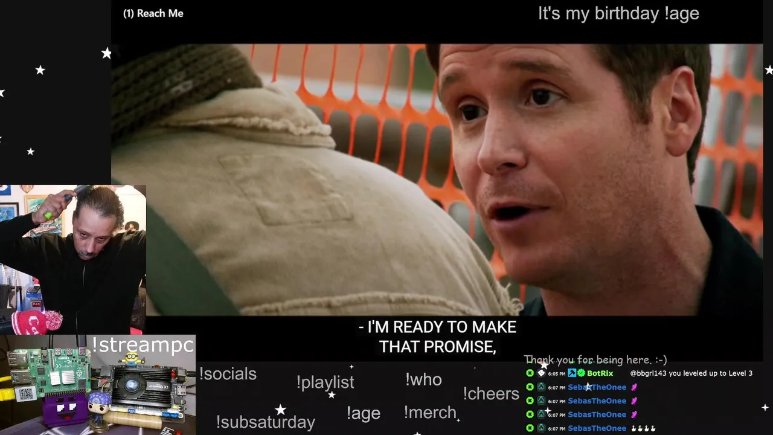This screenshot has width=773, height=435.
Task: Click the '!subsaturday' command label
Action: pos(265,422)
